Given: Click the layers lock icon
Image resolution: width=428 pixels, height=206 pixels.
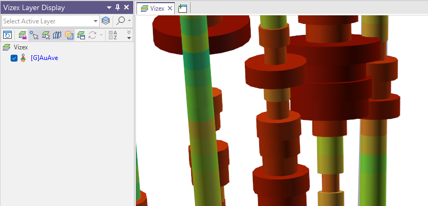Looking at the screenshot, I should (x=22, y=35).
